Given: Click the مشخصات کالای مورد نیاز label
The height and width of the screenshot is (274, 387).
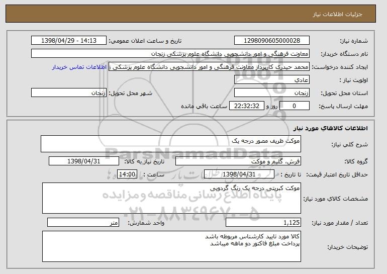Looking at the screenshot, I should [x=336, y=199].
